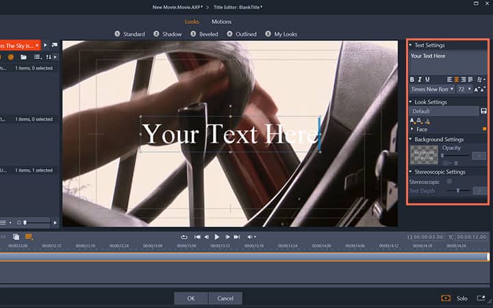Viewport: 493px width, 308px height.
Task: Click the loop playback icon
Action: click(x=184, y=237)
